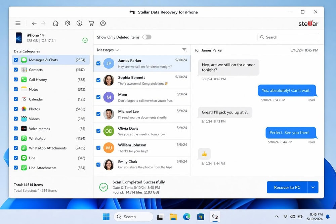Click the Messages & Chats category icon
Image resolution: width=336 pixels, height=224 pixels.
coord(24,60)
